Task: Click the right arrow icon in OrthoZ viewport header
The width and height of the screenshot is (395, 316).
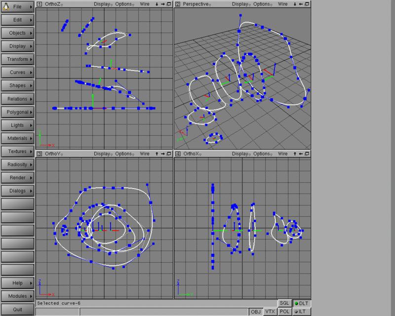Action: coord(163,4)
